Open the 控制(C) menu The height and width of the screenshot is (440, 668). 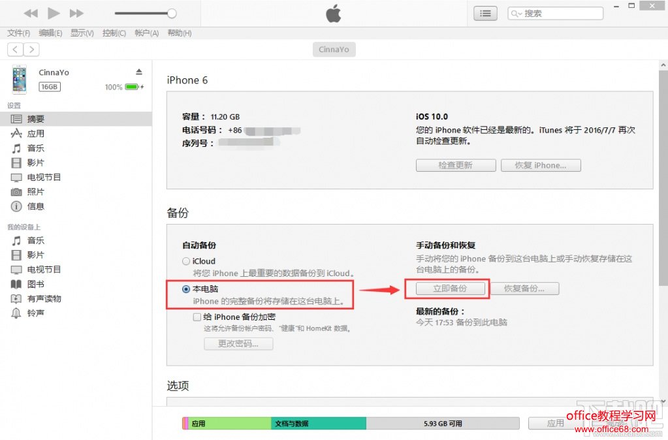[114, 33]
